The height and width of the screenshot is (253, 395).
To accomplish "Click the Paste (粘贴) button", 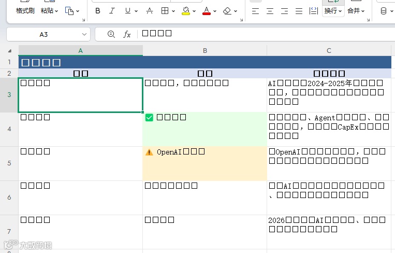I will [47, 11].
